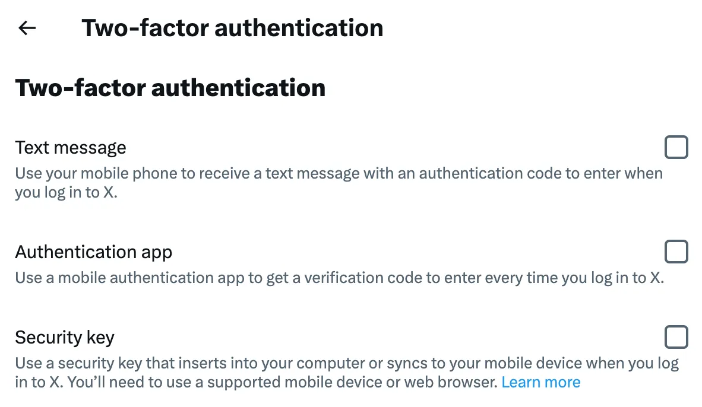Select the Authentication app label
The height and width of the screenshot is (407, 702).
pyautogui.click(x=94, y=252)
